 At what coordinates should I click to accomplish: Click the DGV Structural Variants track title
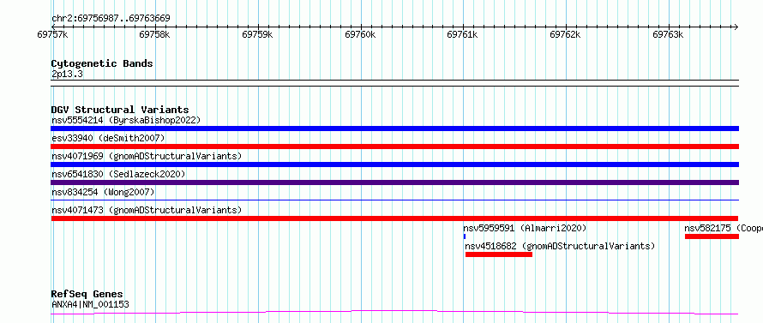(120, 110)
